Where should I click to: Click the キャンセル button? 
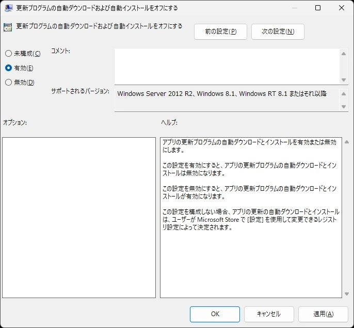(x=269, y=314)
